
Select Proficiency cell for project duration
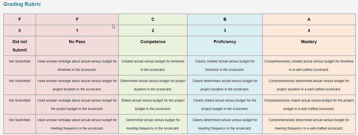tap(225, 85)
